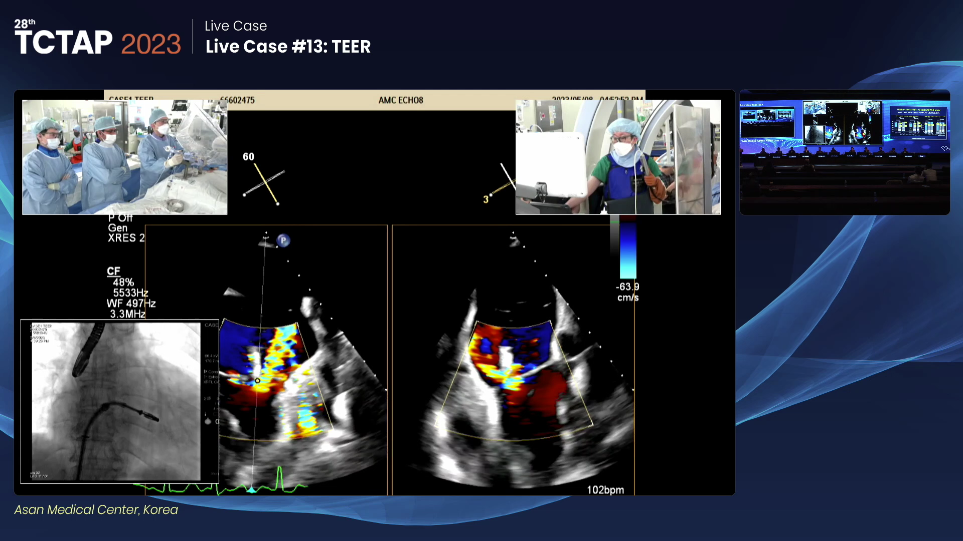The image size is (963, 541).
Task: Click the patient ID '66602475' text
Action: (x=237, y=100)
